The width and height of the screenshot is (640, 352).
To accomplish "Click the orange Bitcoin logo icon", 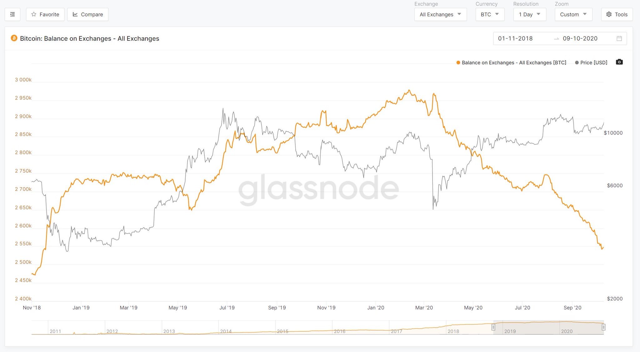I will (x=14, y=38).
